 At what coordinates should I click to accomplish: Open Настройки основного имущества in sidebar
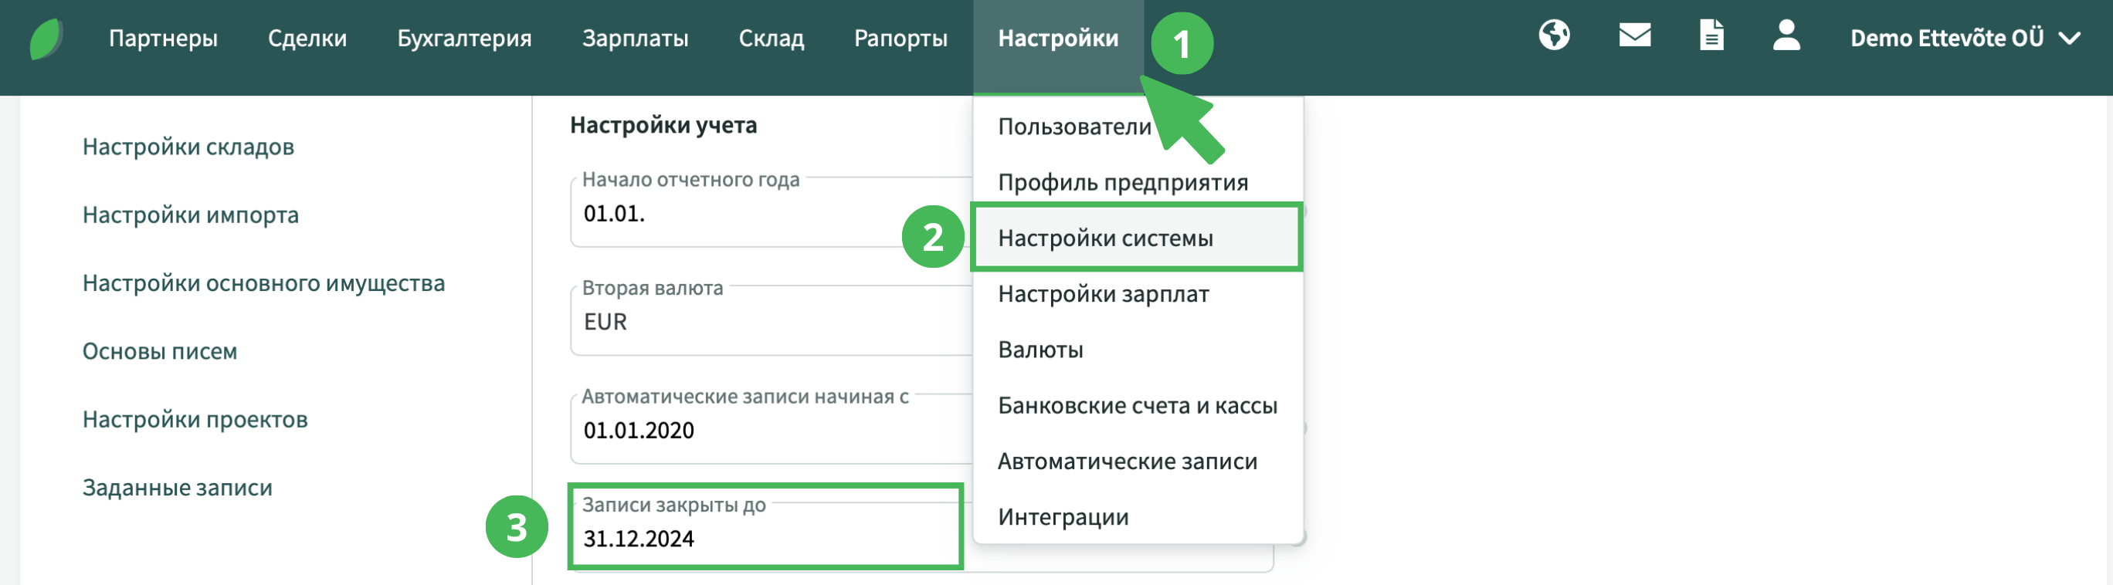[263, 283]
